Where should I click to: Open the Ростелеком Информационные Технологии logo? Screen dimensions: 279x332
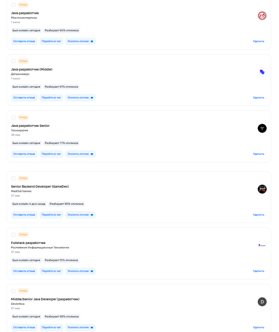(262, 245)
